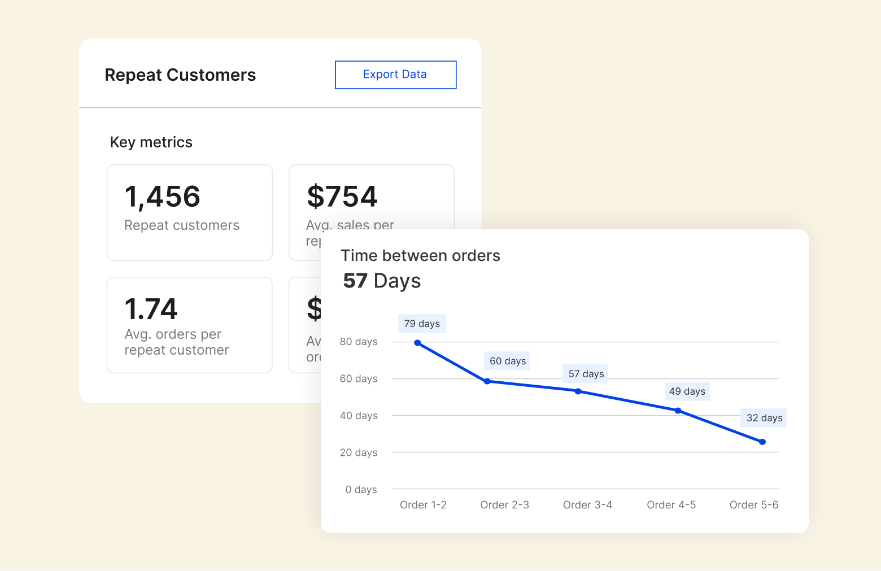Click the "80 days" y-axis label
The image size is (881, 571).
[358, 342]
